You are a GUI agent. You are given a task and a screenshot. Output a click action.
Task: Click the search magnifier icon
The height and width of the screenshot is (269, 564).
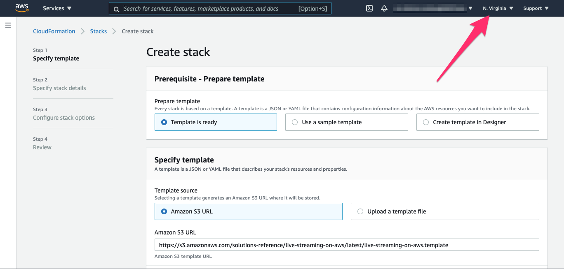click(117, 9)
